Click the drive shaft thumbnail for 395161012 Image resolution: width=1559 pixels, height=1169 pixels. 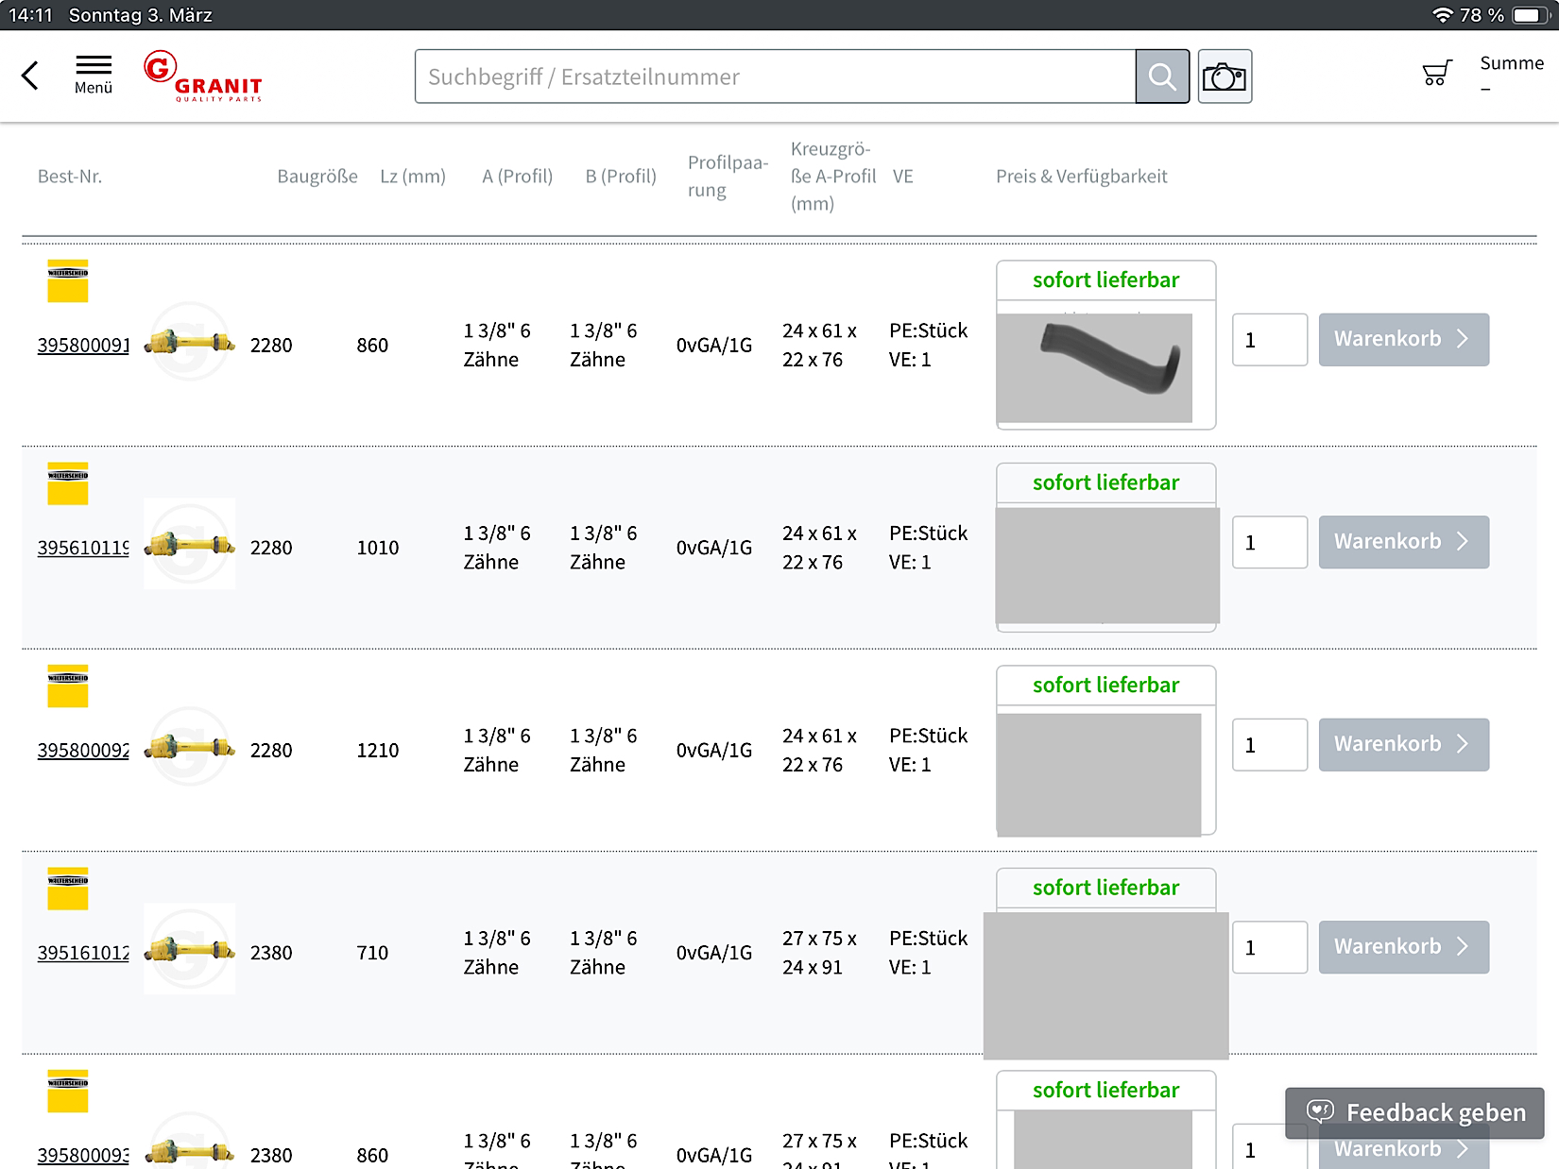(190, 949)
